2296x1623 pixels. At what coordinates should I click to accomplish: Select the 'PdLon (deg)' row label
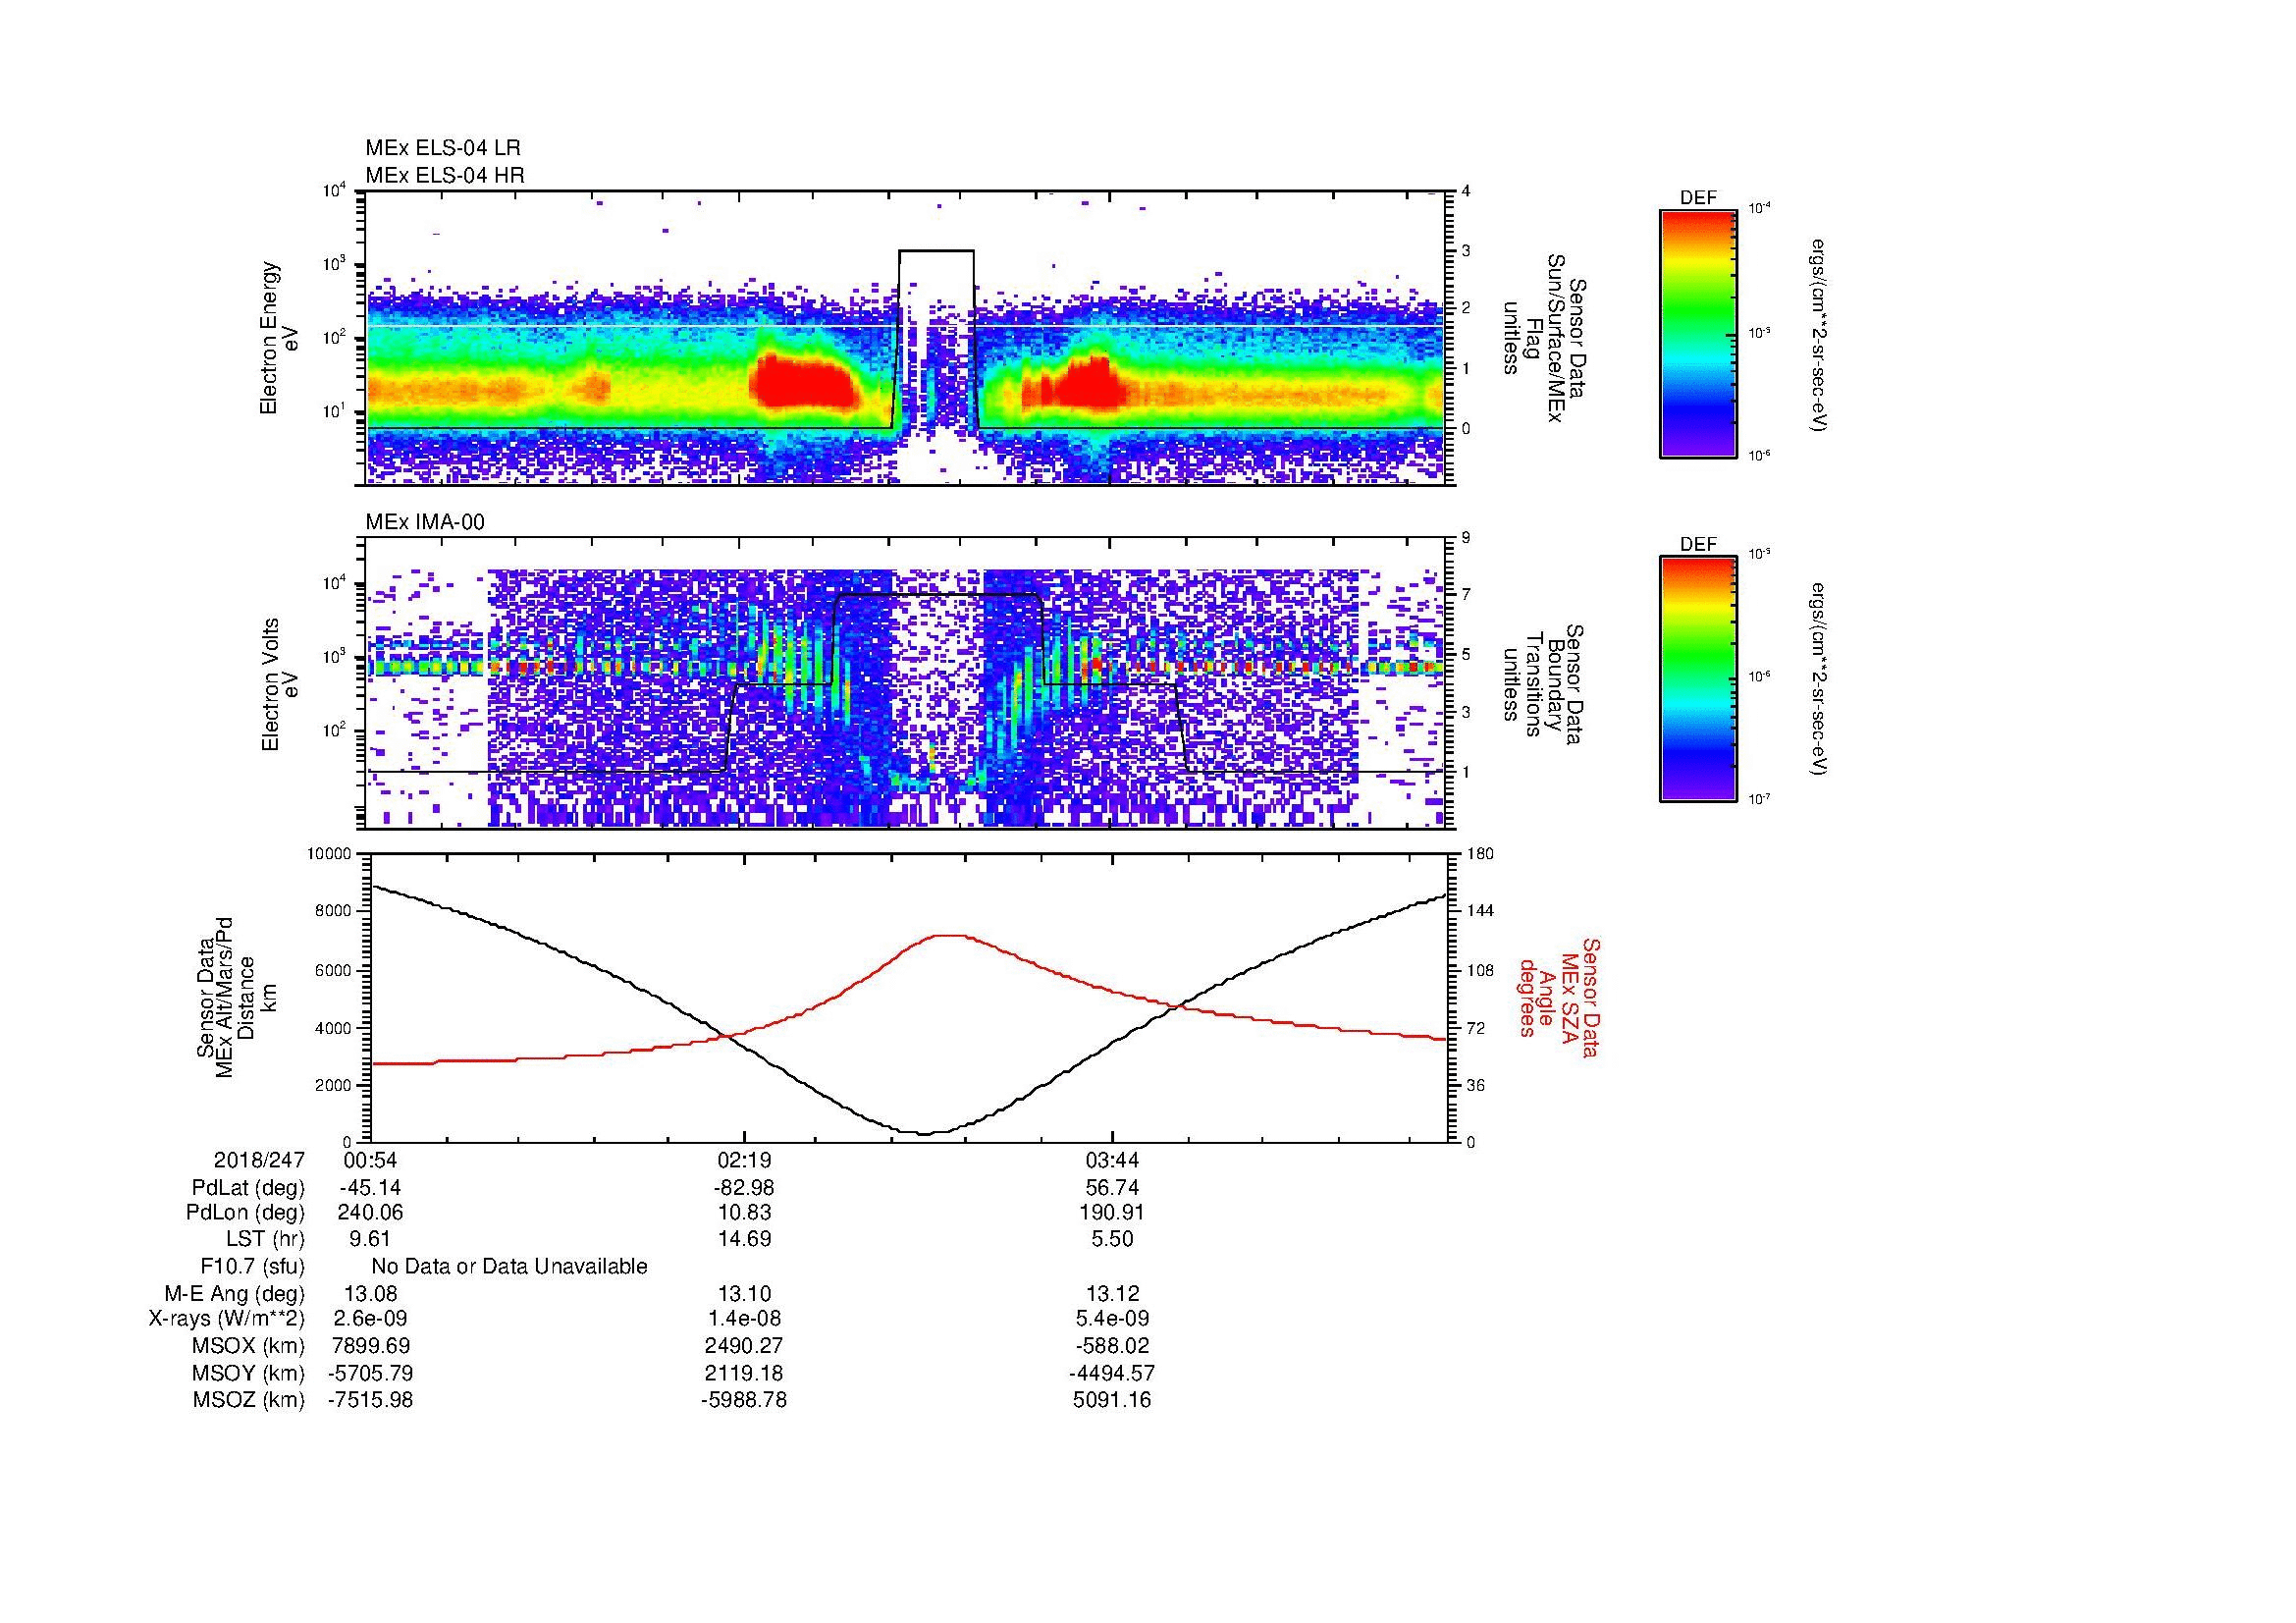[x=248, y=1213]
